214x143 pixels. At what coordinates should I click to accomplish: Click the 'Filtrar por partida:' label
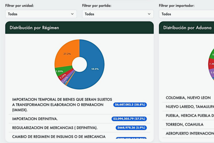[97, 6]
